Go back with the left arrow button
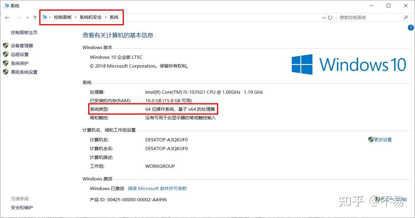Screen dimensions: 415x218 point(7,18)
